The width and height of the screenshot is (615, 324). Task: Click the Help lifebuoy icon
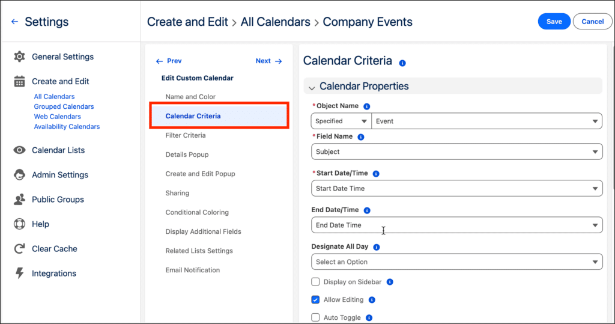pos(20,224)
